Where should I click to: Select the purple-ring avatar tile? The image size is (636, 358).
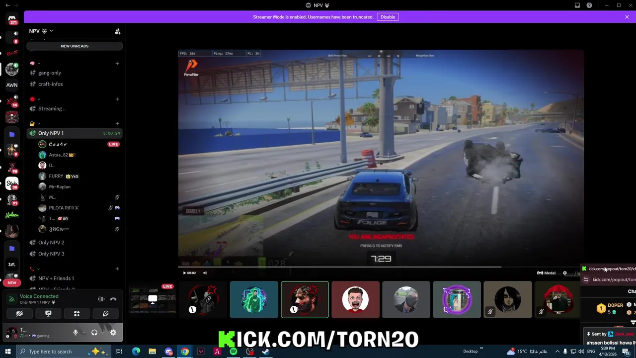457,299
